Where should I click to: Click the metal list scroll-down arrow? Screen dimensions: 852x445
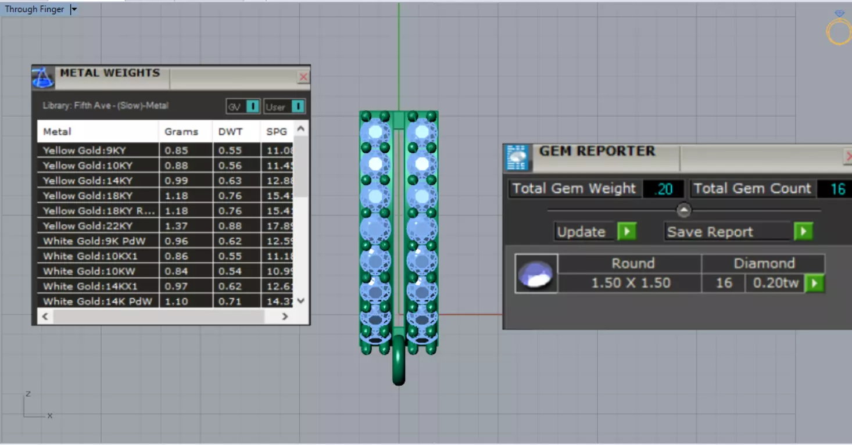point(300,301)
